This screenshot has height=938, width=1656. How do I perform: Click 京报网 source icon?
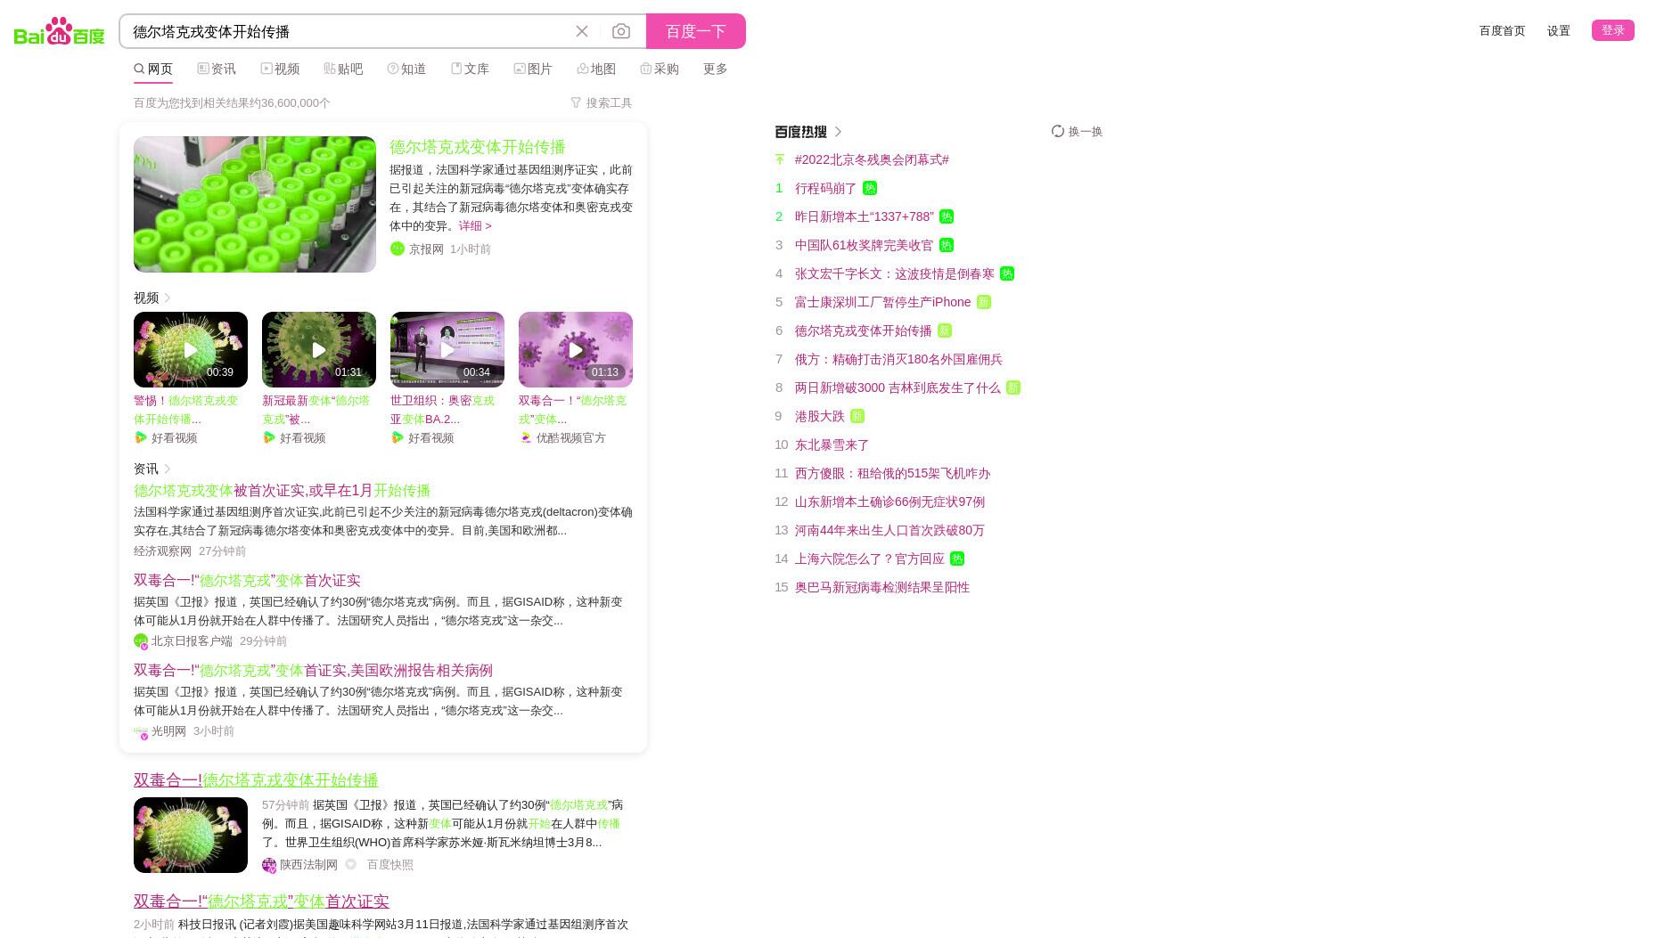point(398,249)
